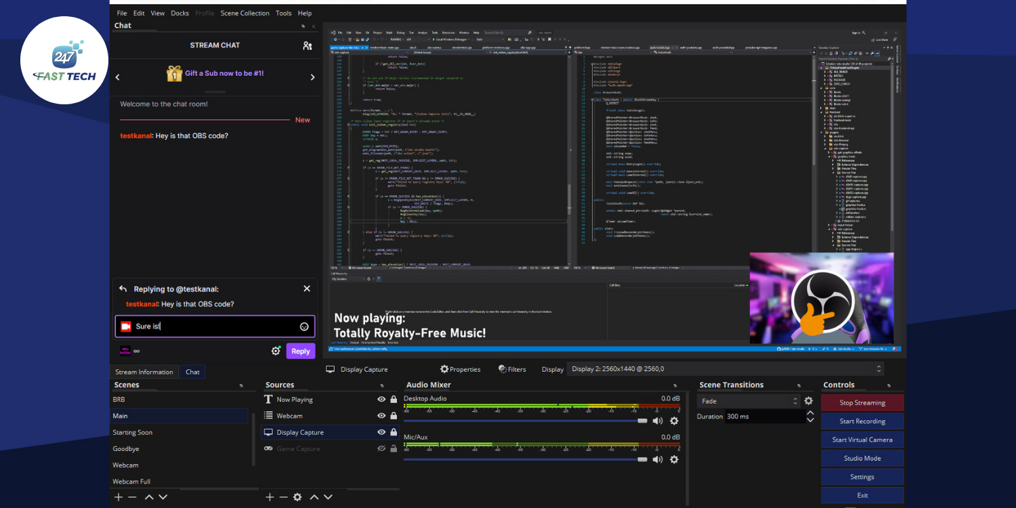Open the Edit menu
Screen dimensions: 1016x508
coord(139,13)
